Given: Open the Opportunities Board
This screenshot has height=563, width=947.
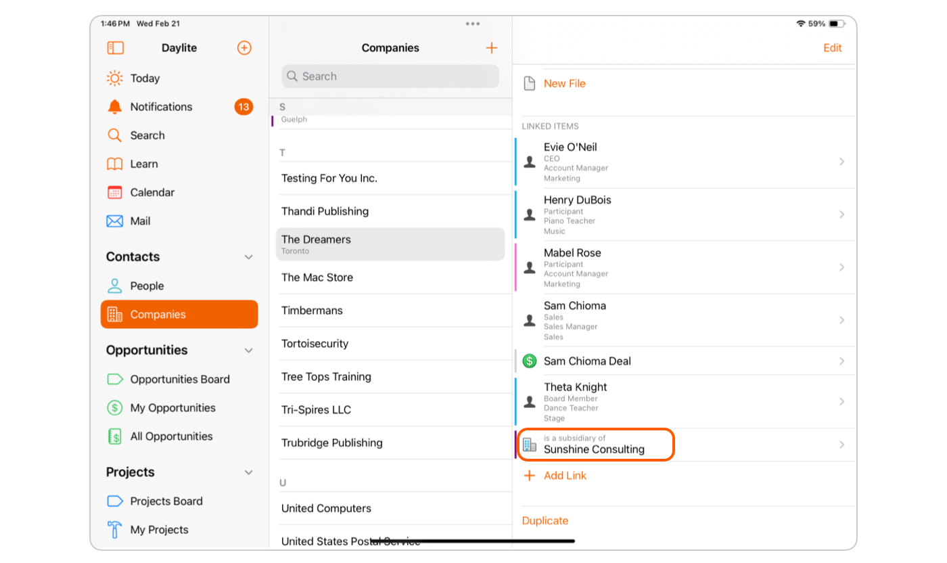Looking at the screenshot, I should pos(179,380).
